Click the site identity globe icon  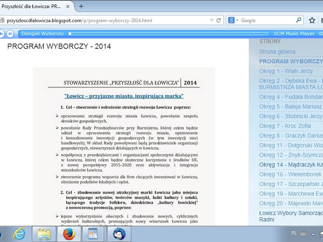(x=2, y=21)
